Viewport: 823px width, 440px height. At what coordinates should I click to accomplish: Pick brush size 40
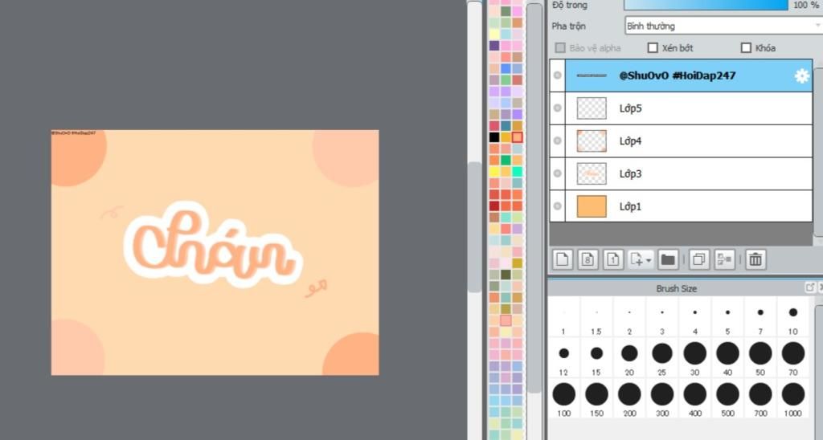click(x=727, y=359)
